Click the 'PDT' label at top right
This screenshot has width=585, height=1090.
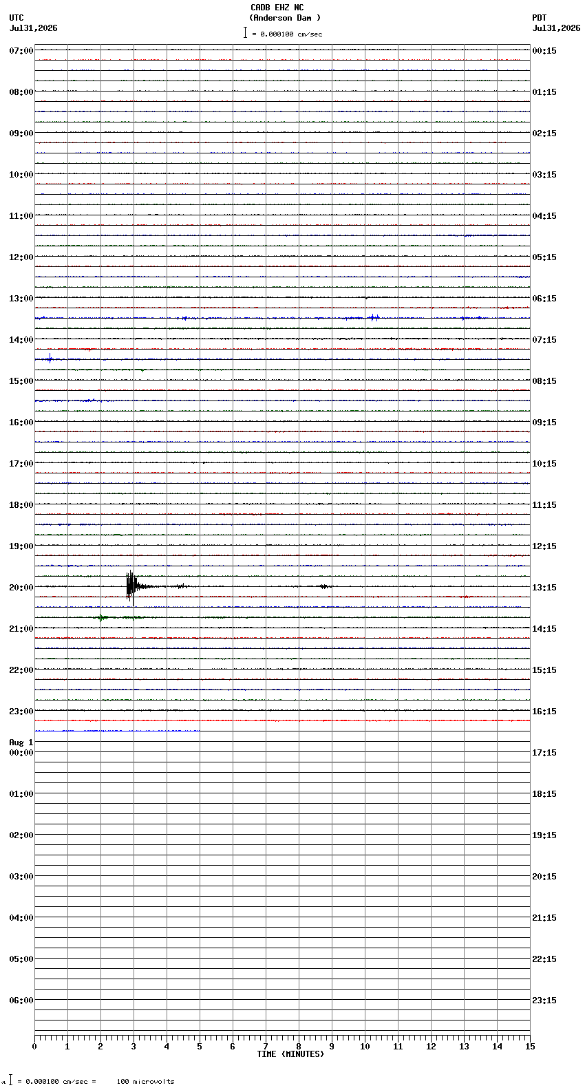(x=539, y=18)
